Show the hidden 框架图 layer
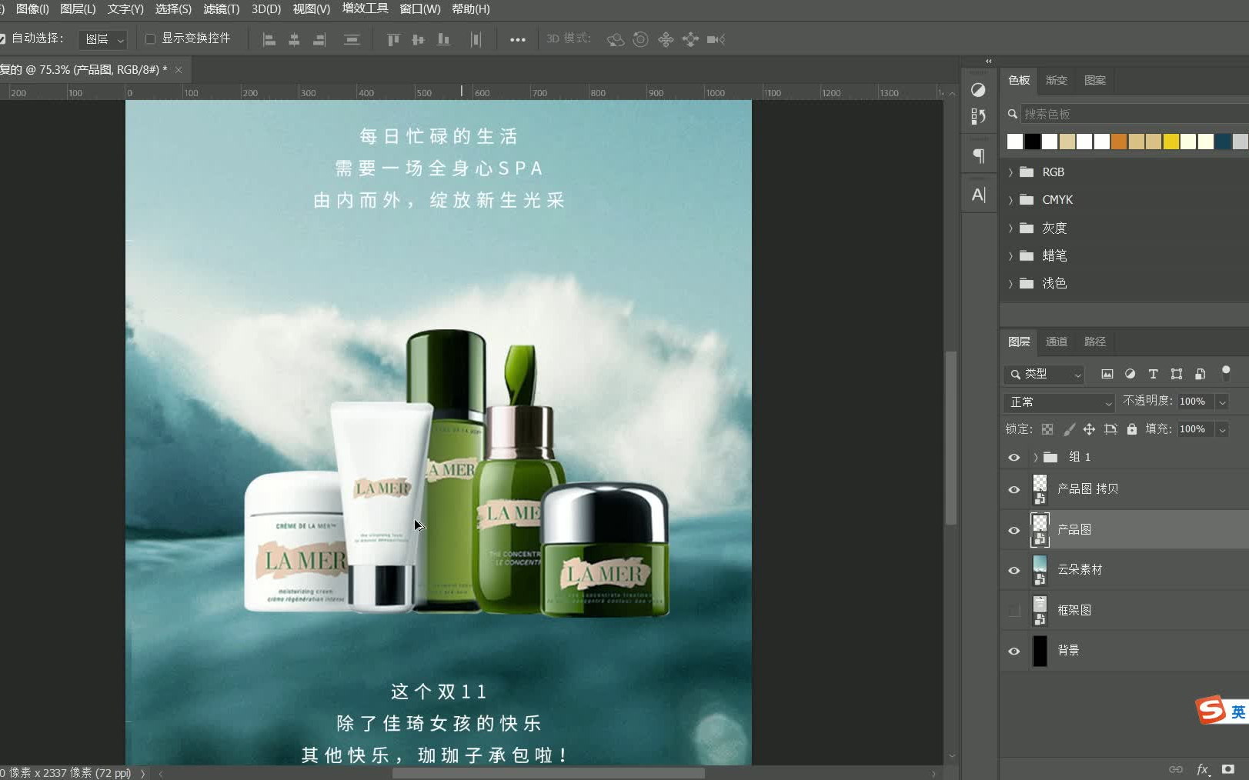1249x780 pixels. point(1014,611)
